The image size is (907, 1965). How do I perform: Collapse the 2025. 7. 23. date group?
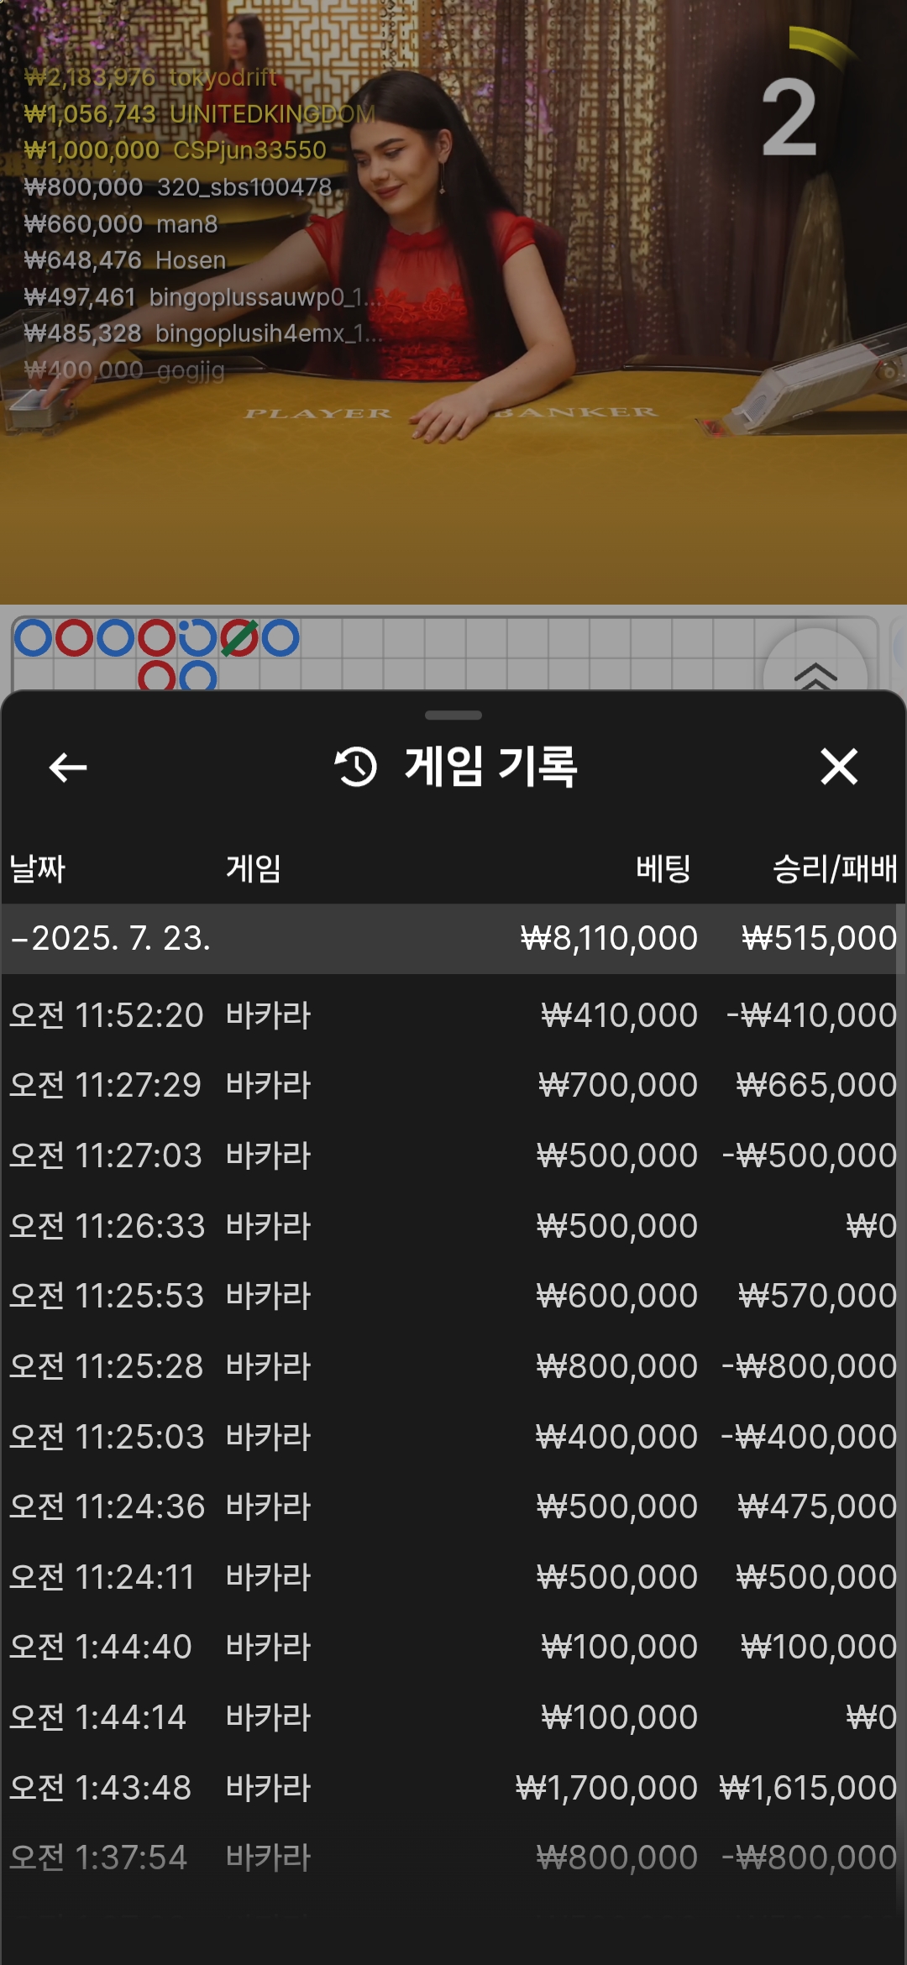(x=453, y=938)
